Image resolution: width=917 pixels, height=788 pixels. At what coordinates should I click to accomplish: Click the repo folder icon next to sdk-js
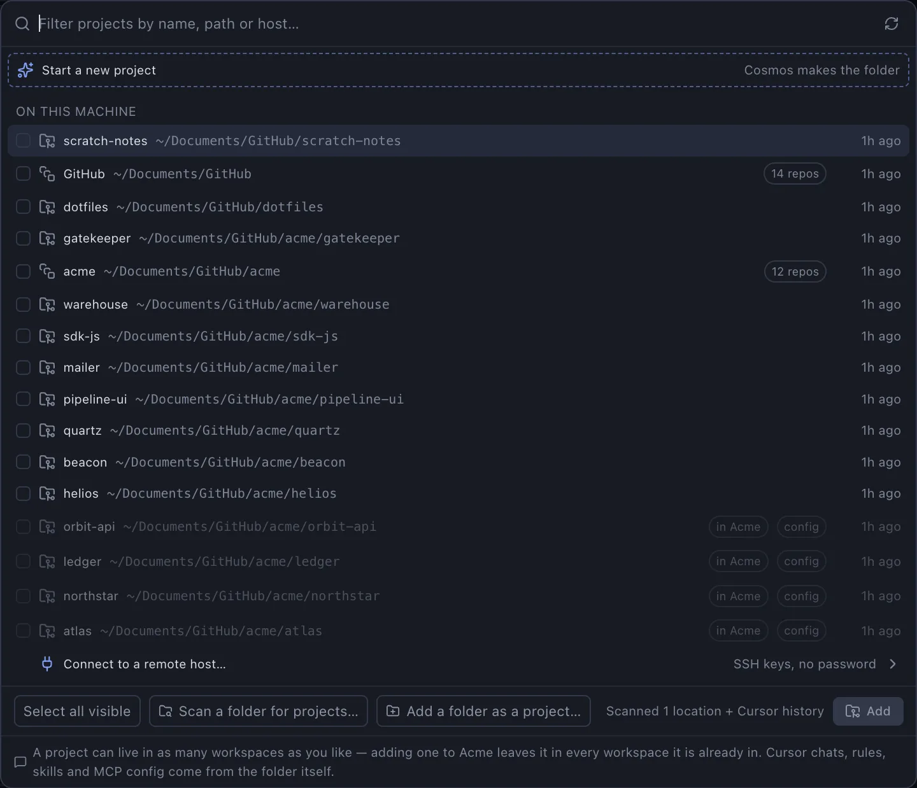point(47,336)
